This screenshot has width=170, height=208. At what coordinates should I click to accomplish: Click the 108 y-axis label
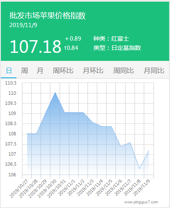point(12,134)
